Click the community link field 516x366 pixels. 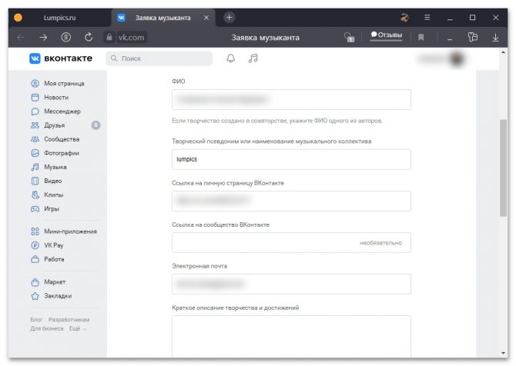(291, 242)
